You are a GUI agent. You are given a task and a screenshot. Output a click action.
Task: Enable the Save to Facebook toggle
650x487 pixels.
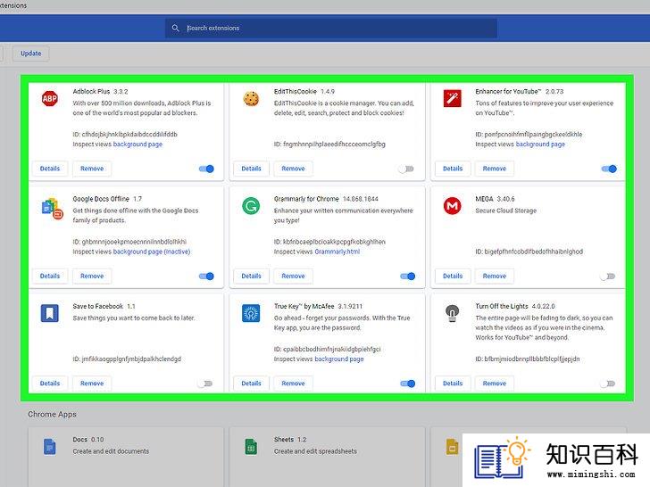(x=205, y=384)
